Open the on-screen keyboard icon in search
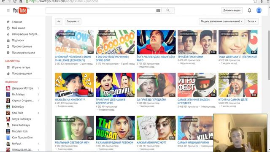The image size is (270, 152). (x=158, y=11)
